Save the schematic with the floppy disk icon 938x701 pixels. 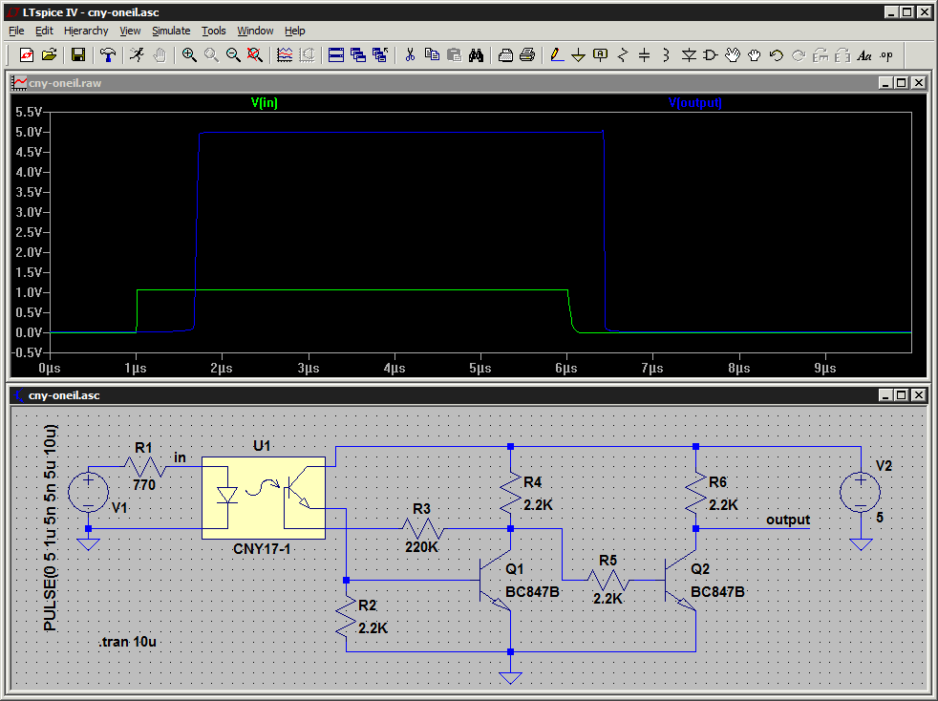77,55
